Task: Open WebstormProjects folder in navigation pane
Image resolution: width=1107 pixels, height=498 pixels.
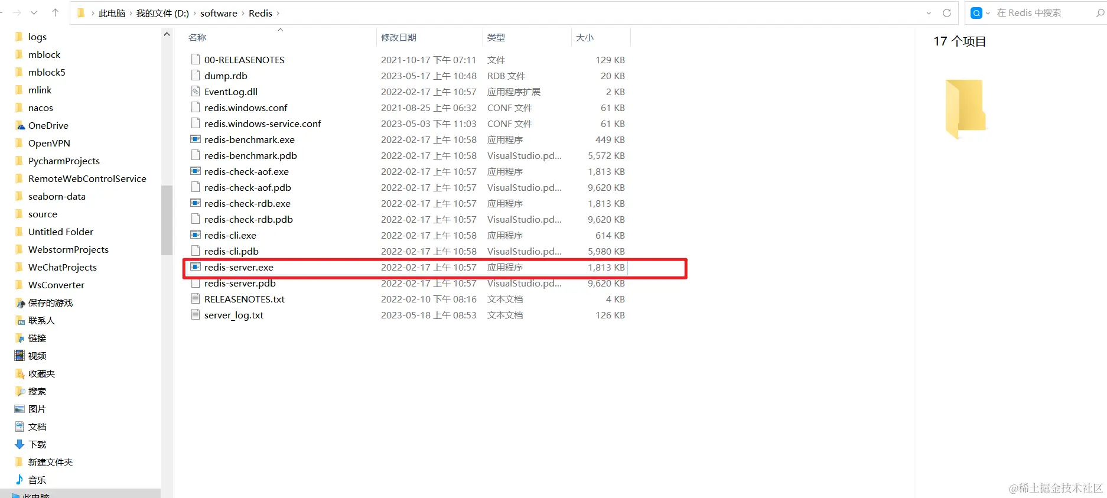Action: coord(69,249)
